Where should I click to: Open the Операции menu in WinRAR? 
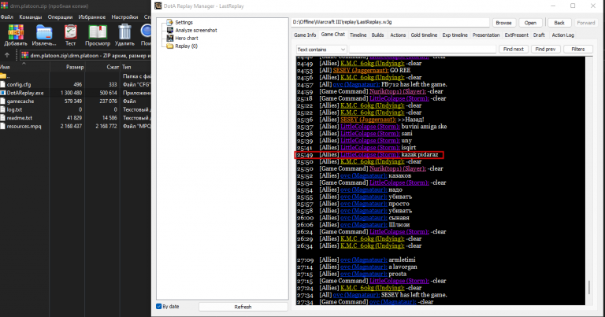tap(60, 17)
